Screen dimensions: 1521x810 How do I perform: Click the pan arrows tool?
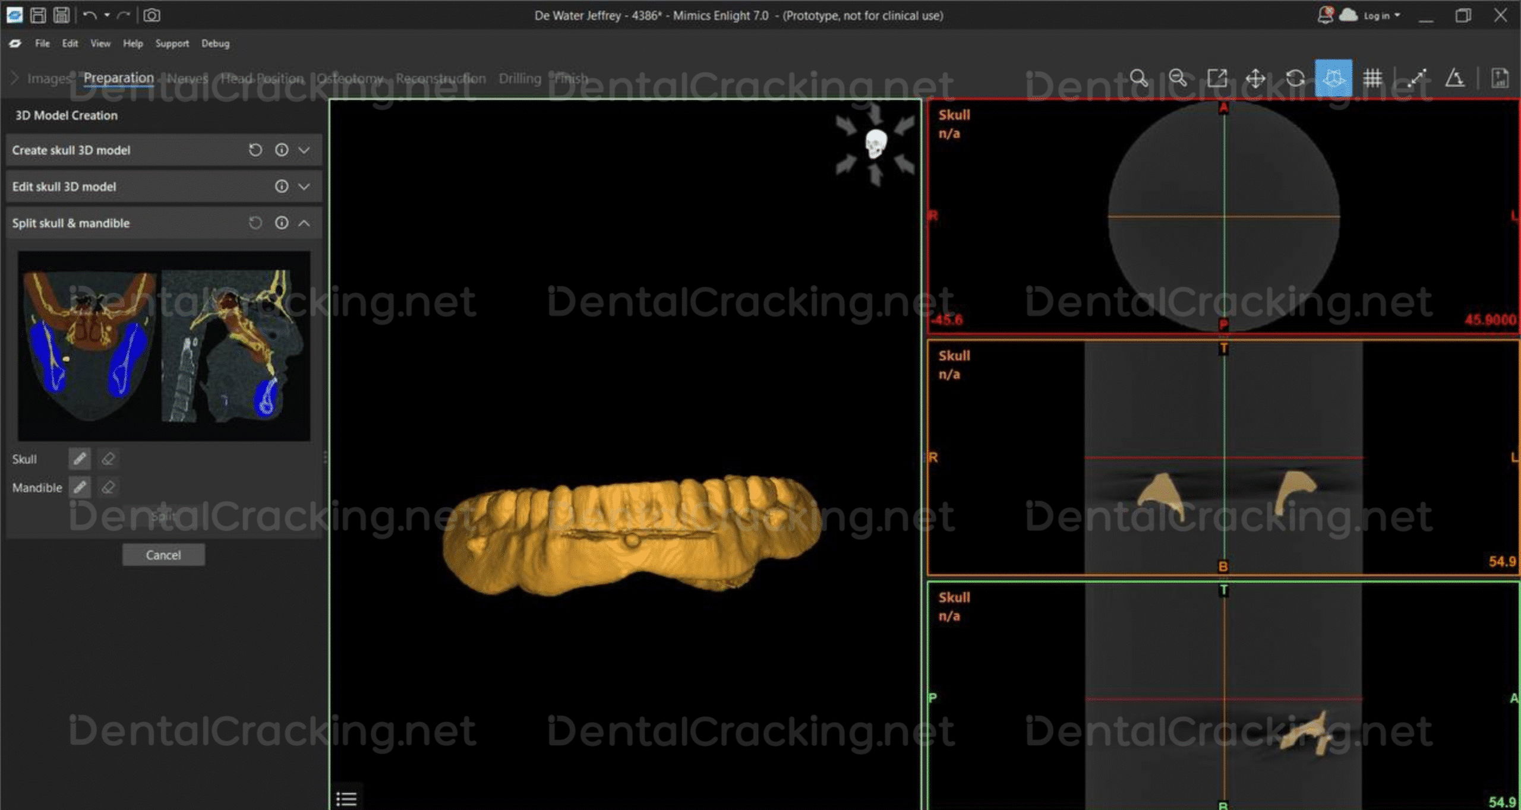click(x=1255, y=78)
